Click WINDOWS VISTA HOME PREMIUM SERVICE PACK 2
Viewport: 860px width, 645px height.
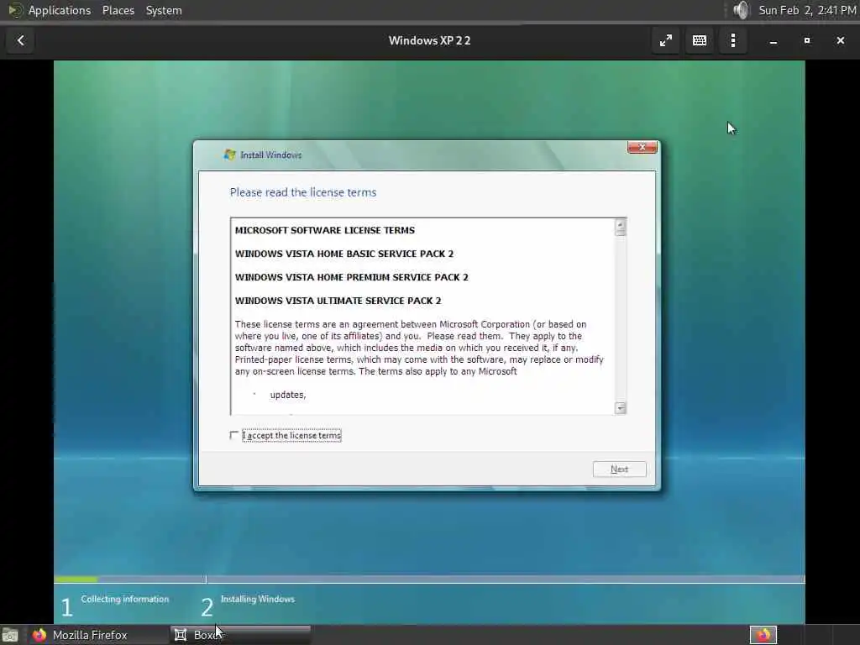(352, 277)
